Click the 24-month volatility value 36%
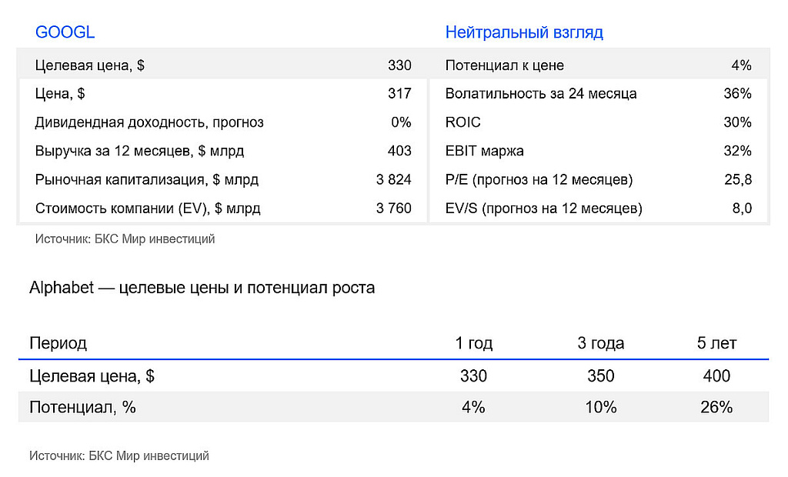Screen dimensions: 788x477 [737, 94]
